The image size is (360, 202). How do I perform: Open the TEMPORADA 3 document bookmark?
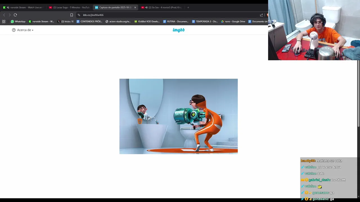click(x=205, y=21)
